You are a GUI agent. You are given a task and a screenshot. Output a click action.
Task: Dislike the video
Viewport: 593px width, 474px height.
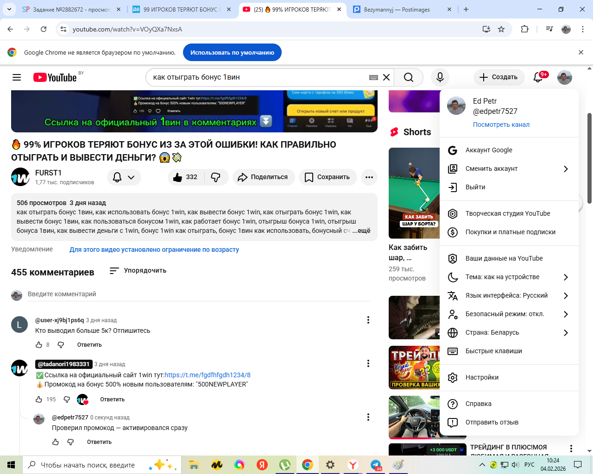tap(216, 177)
